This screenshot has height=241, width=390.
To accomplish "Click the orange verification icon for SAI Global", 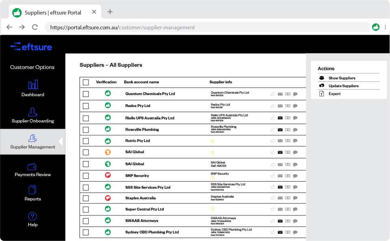I will tap(108, 153).
